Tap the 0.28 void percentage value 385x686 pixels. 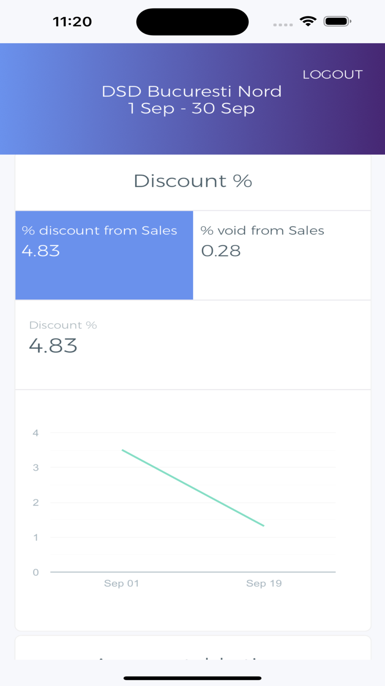coord(221,251)
